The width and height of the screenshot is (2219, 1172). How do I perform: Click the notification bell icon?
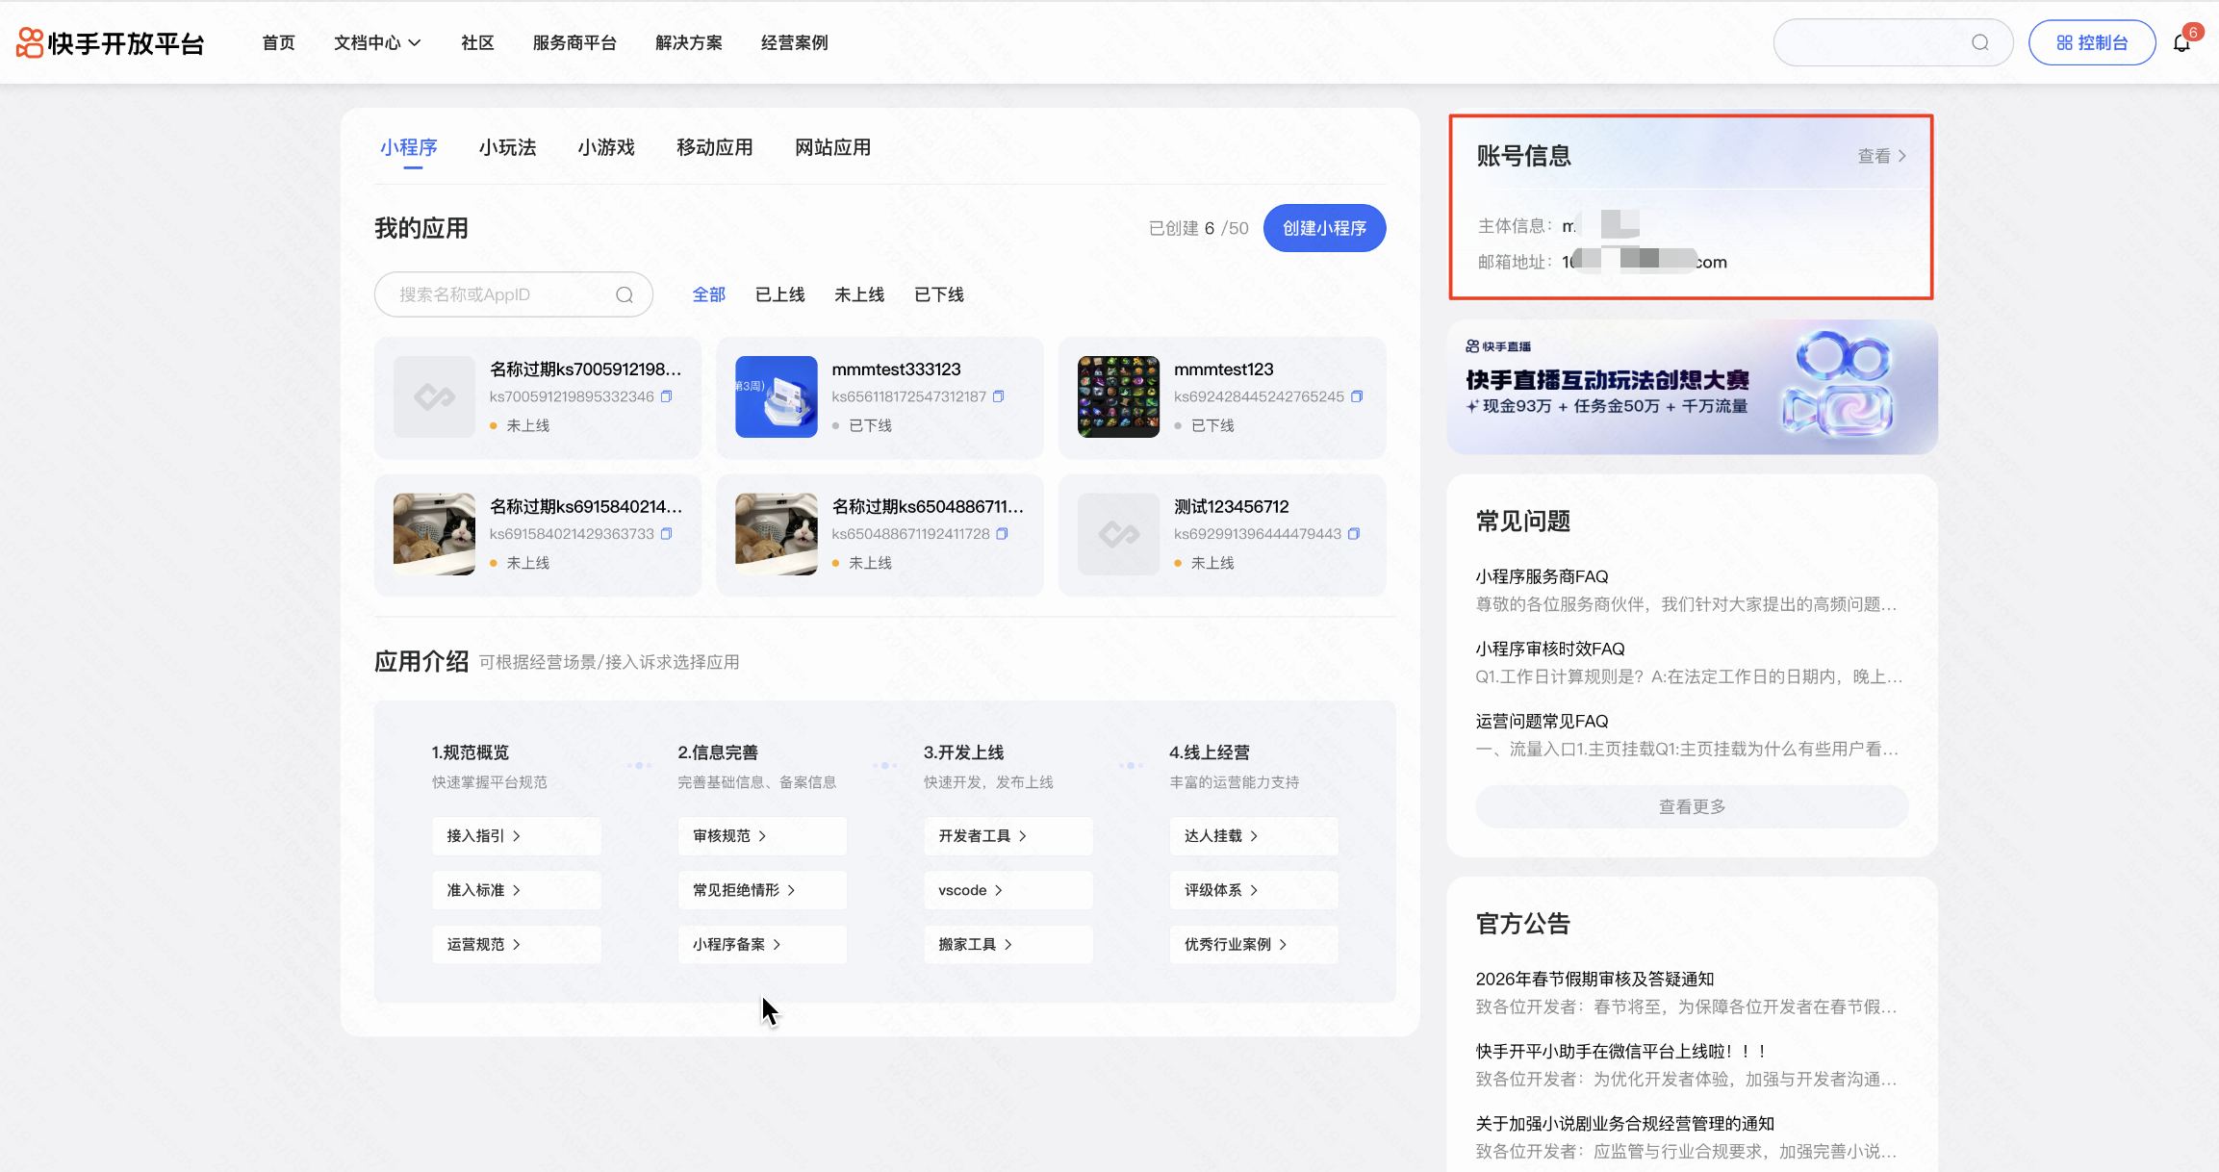(2181, 43)
